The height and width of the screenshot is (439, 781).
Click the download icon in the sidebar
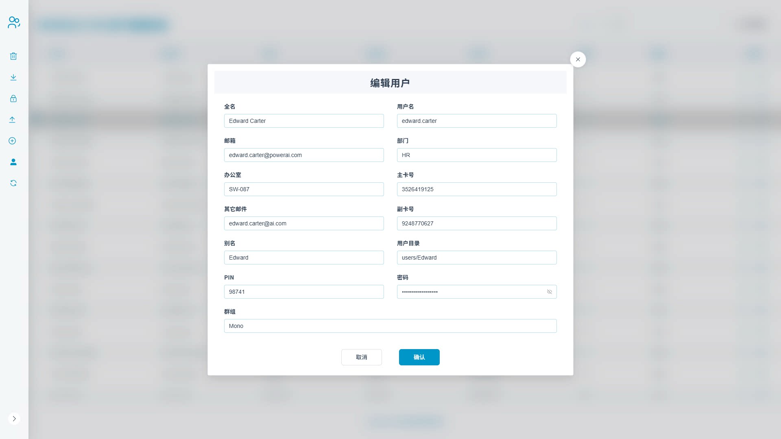pyautogui.click(x=13, y=77)
